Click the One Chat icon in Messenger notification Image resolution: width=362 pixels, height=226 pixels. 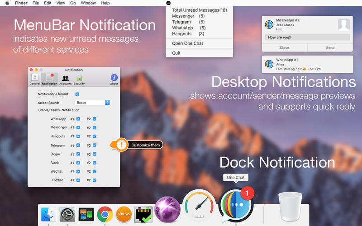pos(269,24)
